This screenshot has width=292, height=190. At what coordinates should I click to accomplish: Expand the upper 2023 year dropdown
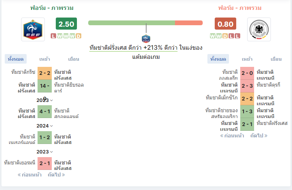point(45,100)
